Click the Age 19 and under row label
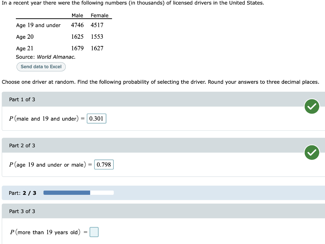 point(38,25)
